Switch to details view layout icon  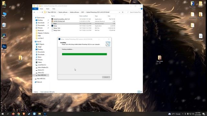coord(139,92)
